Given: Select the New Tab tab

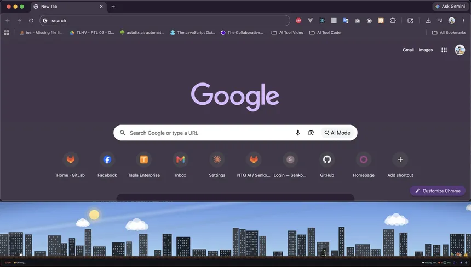Looking at the screenshot, I should coord(68,7).
